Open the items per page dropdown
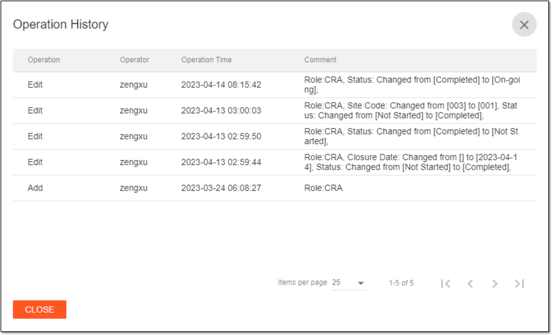 [x=349, y=283]
